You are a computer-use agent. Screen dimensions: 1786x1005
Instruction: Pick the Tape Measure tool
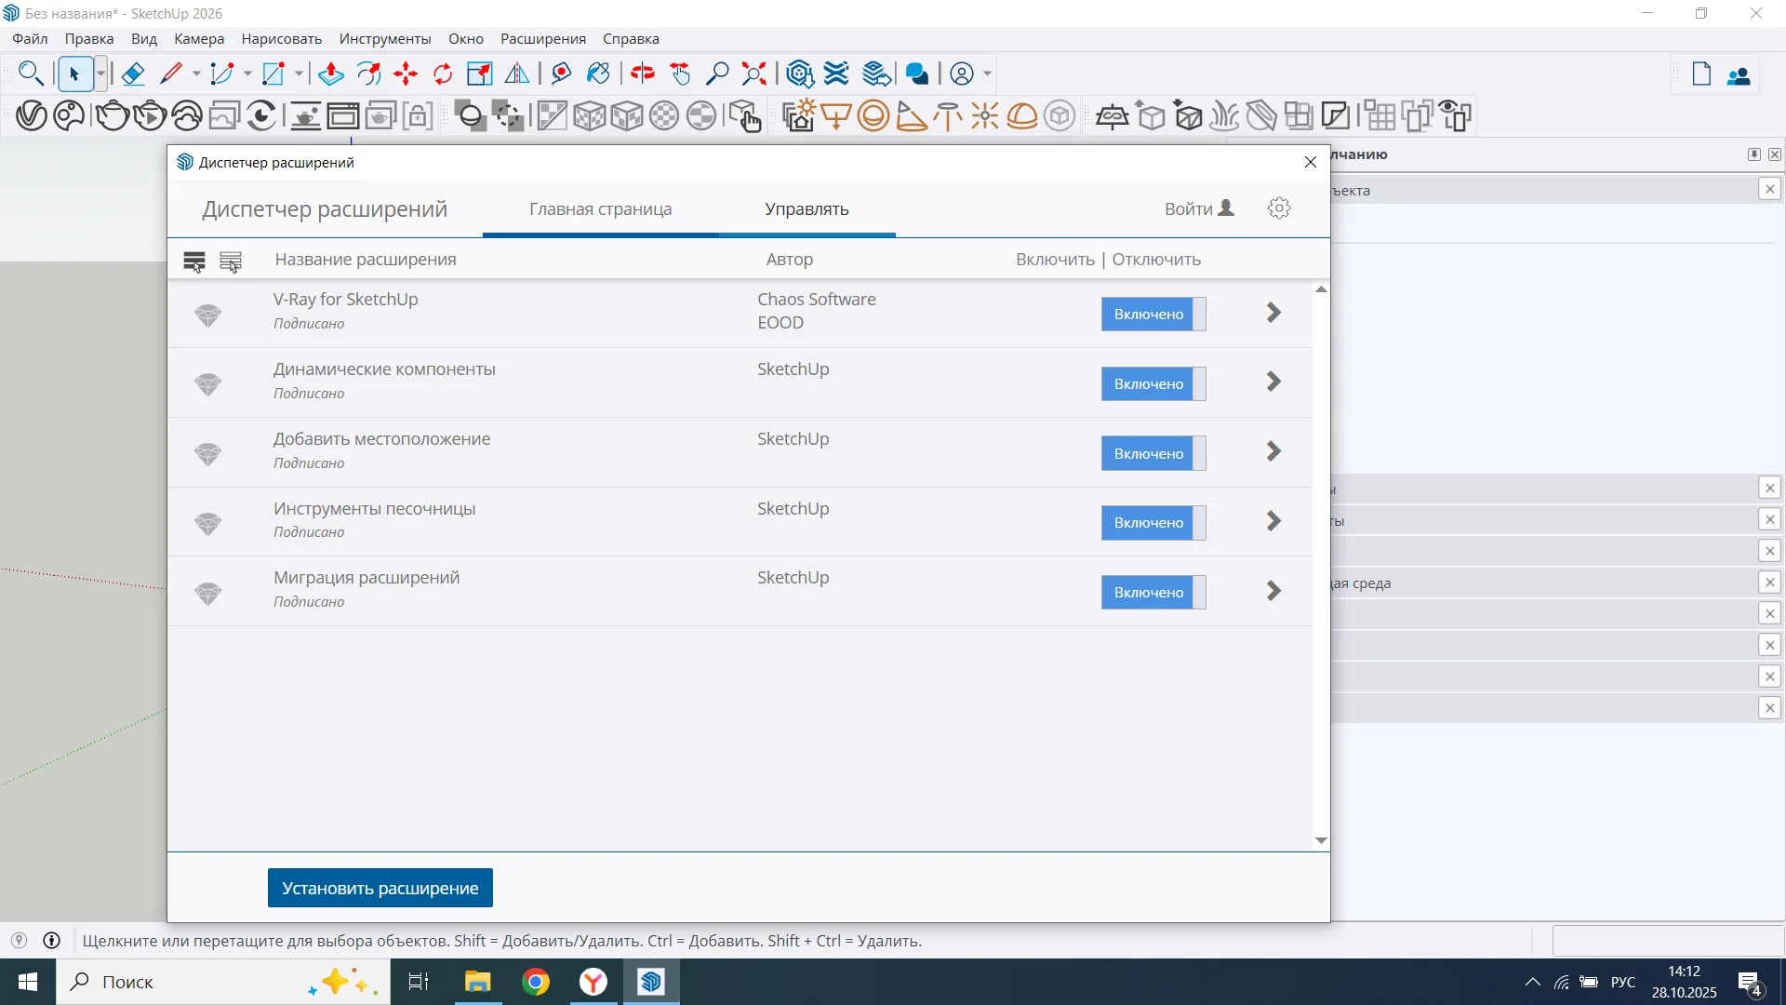tap(561, 74)
